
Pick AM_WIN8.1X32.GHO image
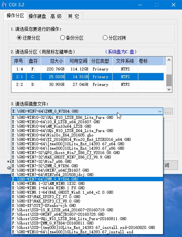coord(87,183)
